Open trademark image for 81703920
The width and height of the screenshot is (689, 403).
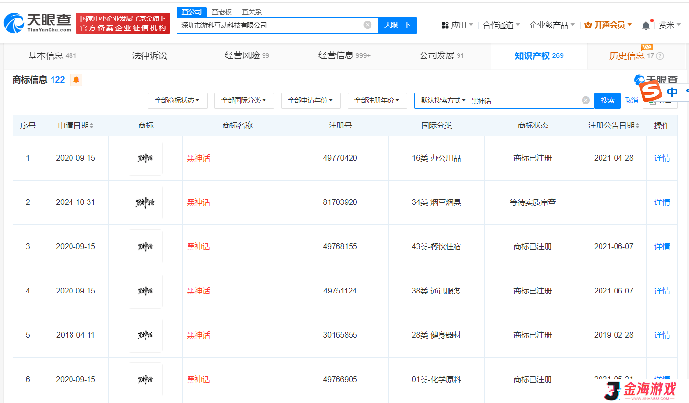[x=145, y=202]
